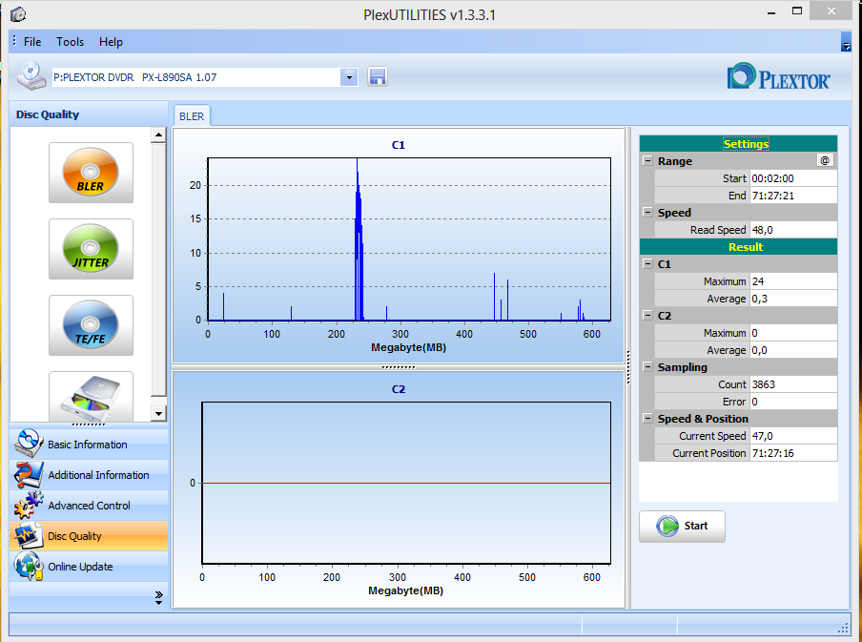Click the Settings header

coord(738,144)
